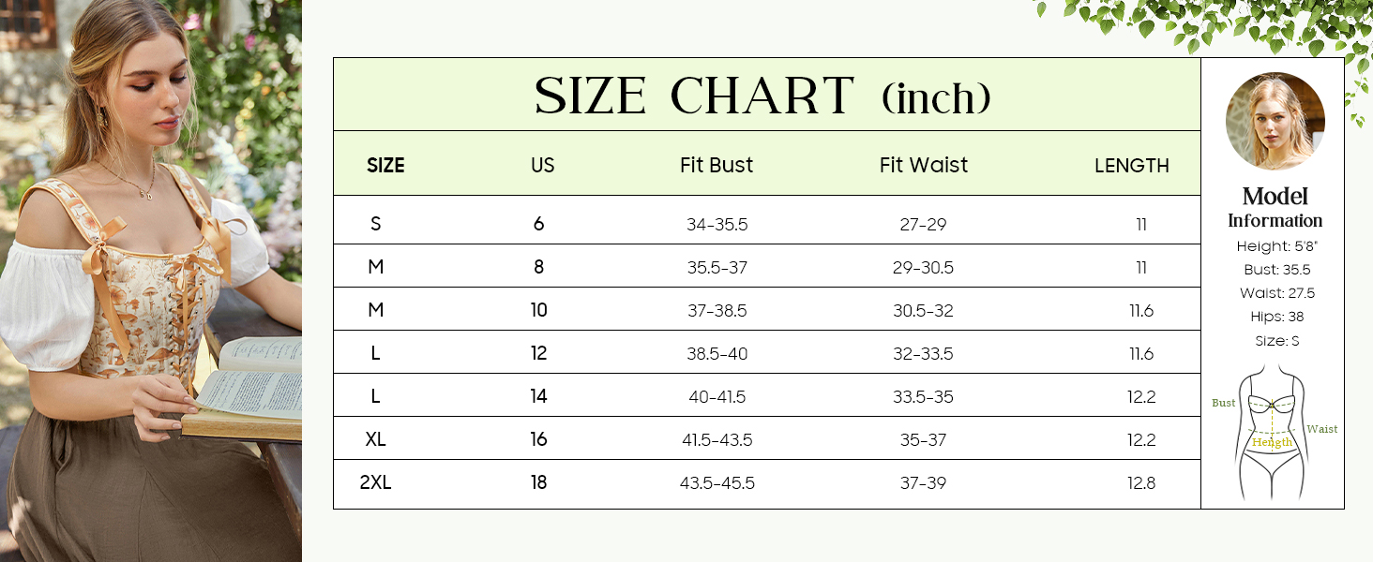Select the S size row label
Image resolution: width=1373 pixels, height=562 pixels.
point(376,224)
